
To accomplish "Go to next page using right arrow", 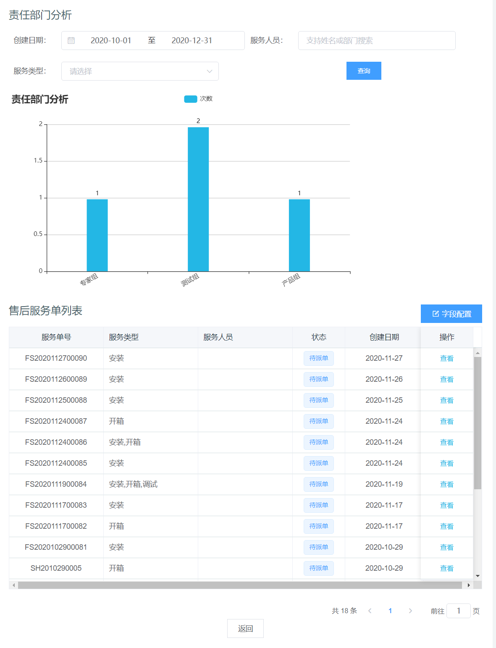I will (410, 611).
